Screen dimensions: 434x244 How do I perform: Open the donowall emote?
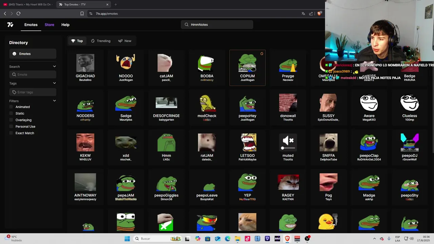(288, 107)
